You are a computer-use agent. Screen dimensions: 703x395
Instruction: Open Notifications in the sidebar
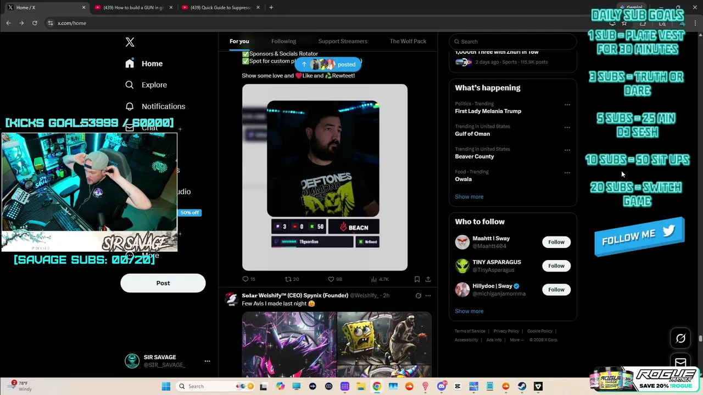[155, 106]
